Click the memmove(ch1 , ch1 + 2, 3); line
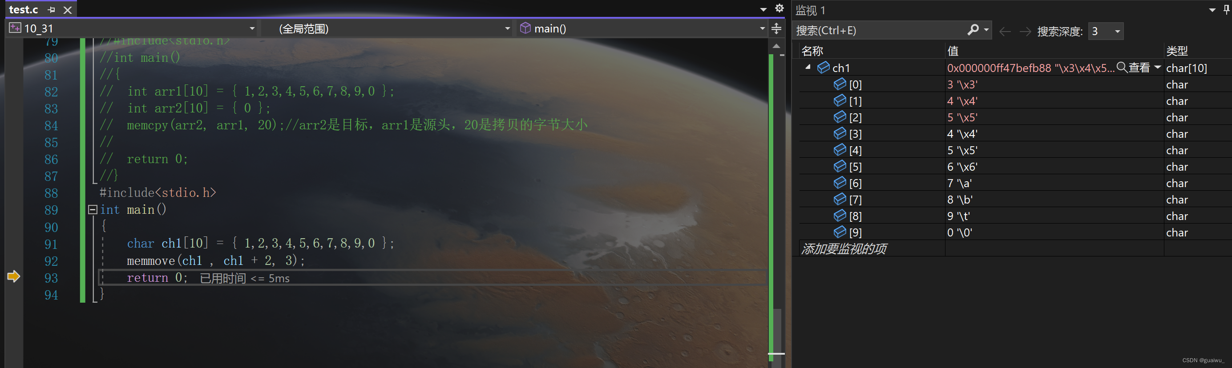 point(215,260)
